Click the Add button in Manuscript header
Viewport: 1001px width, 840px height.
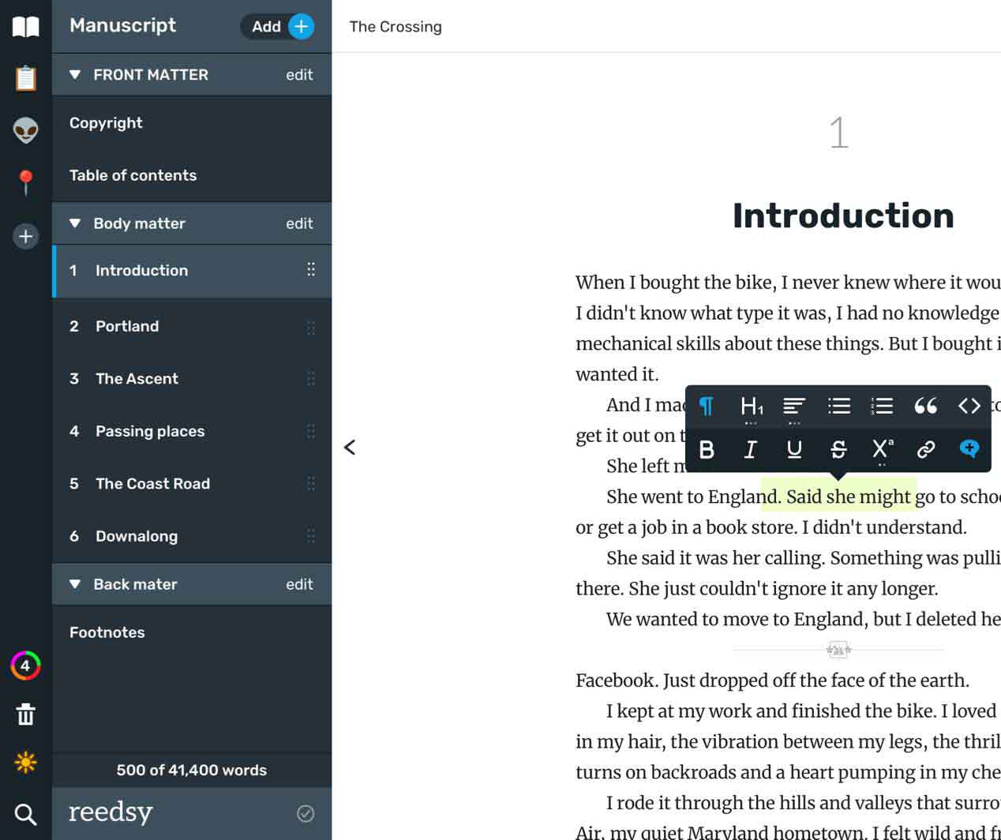coord(278,26)
